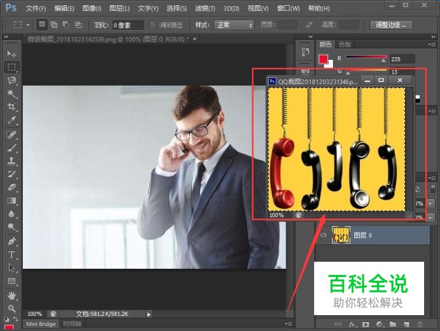Open the 图层(L) menu
The image size is (440, 331).
120,8
